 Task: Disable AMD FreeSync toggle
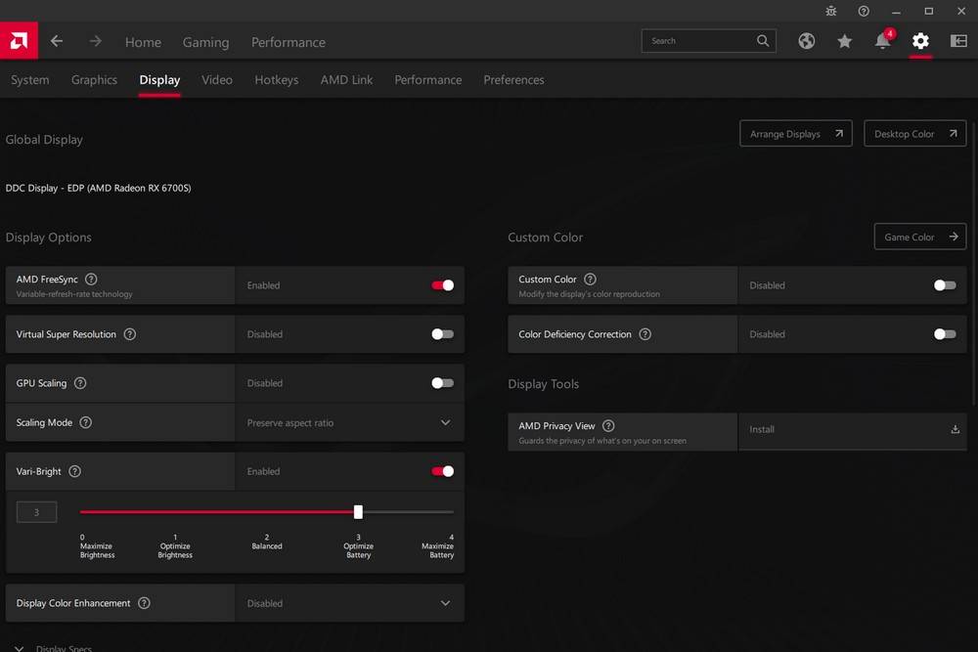(443, 285)
